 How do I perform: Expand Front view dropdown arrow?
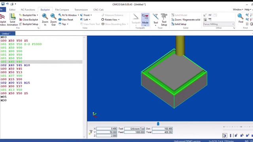91,15
